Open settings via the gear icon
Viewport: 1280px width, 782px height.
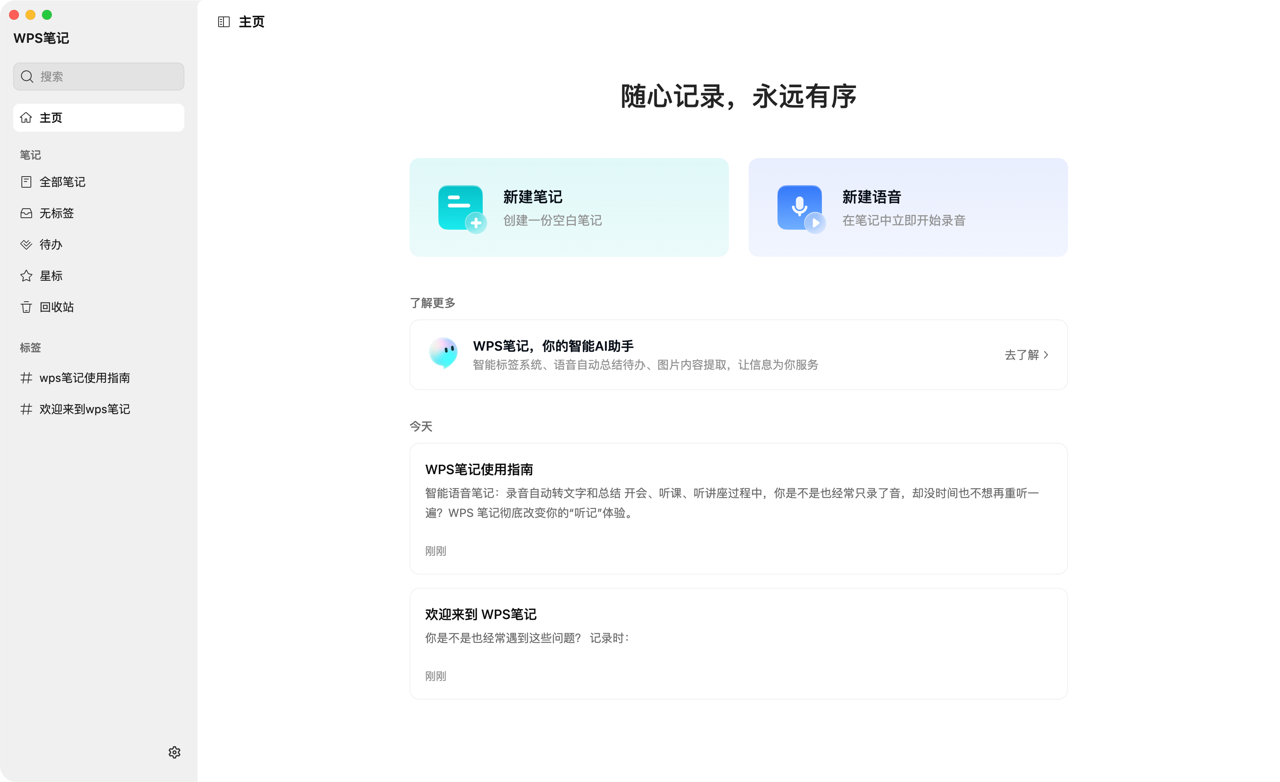[x=175, y=752]
